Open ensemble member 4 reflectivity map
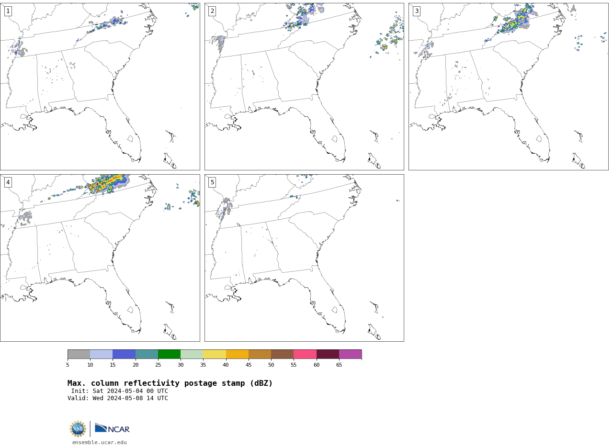Image resolution: width=613 pixels, height=448 pixels. [x=100, y=258]
